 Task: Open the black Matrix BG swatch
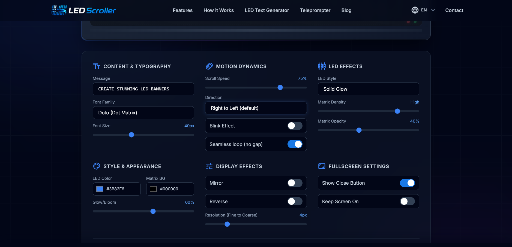[x=153, y=189]
